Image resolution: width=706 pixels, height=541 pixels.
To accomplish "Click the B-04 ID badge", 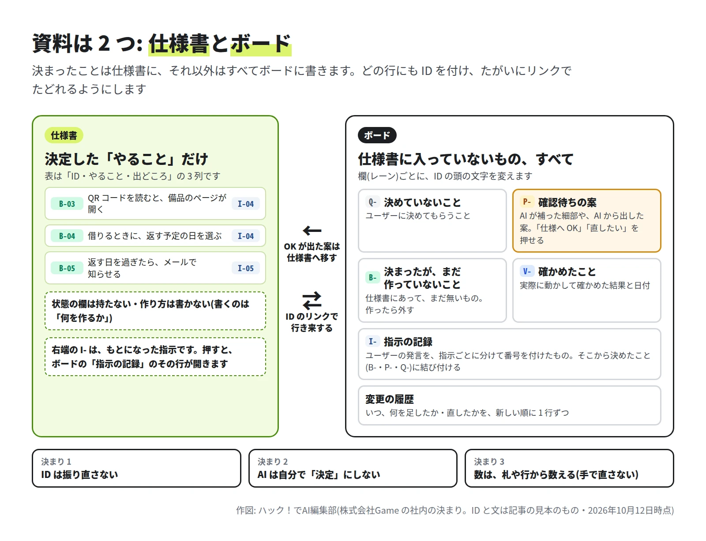I will pyautogui.click(x=67, y=236).
